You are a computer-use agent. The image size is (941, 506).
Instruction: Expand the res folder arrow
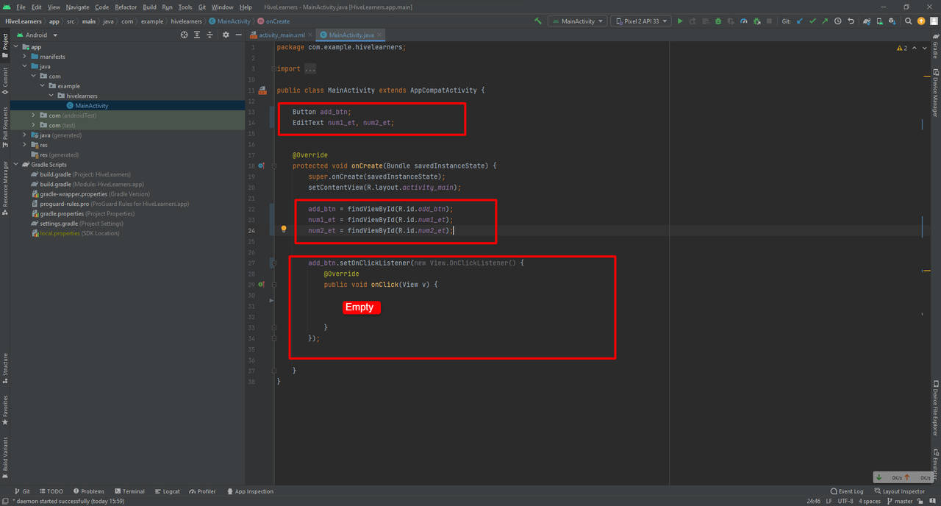25,145
